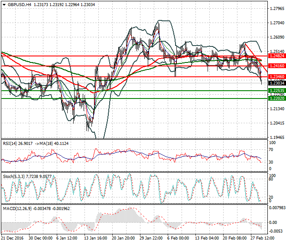This screenshot has height=243, width=286.
Task: Select the 1.21340 price scale value
Action: pos(277,109)
